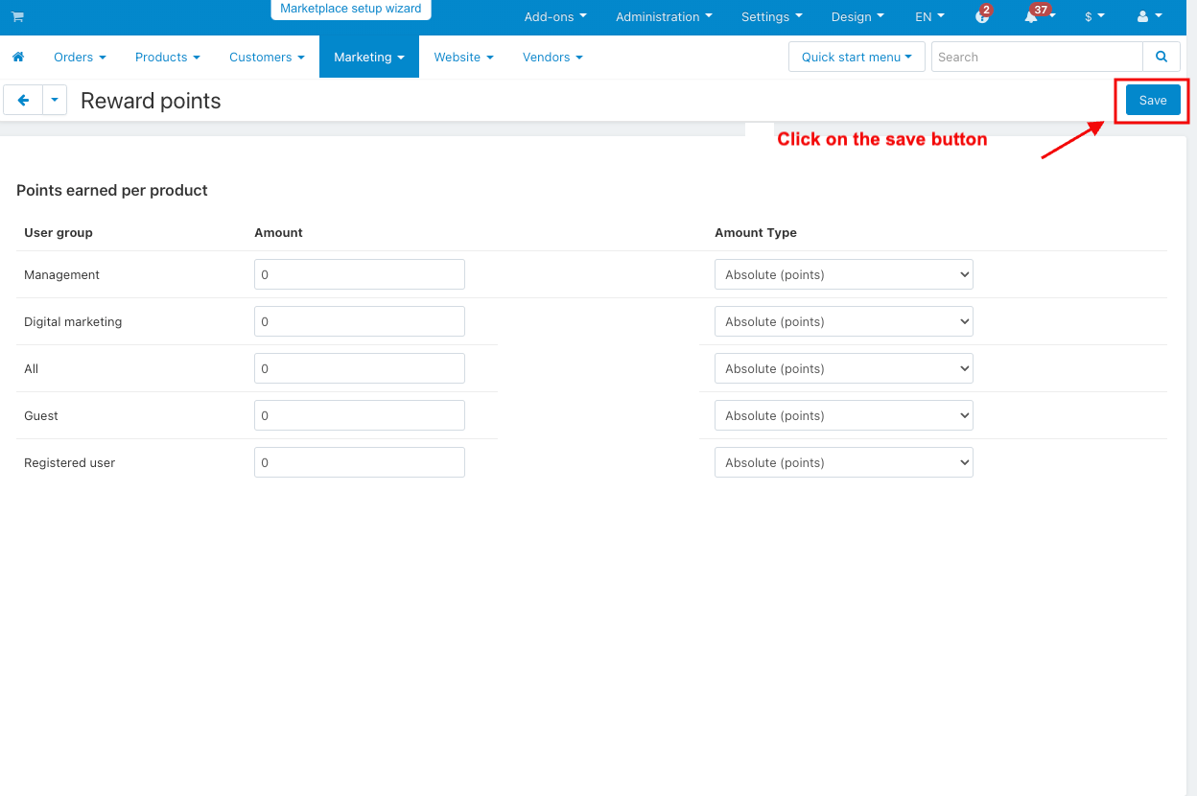The height and width of the screenshot is (796, 1197).
Task: Click the Reward points page title
Action: [x=151, y=101]
